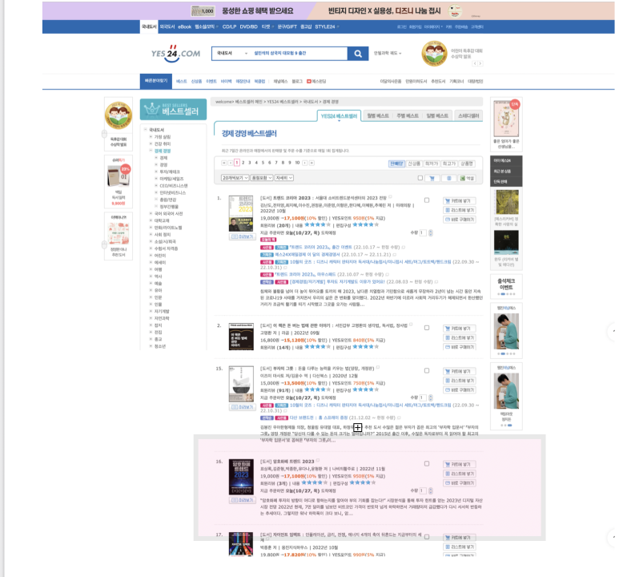Click the magnifier search button
The height and width of the screenshot is (577, 619).
coord(358,54)
